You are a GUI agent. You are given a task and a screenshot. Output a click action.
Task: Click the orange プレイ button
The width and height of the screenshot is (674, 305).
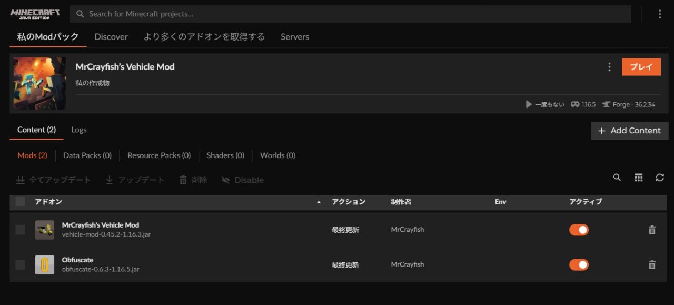641,67
